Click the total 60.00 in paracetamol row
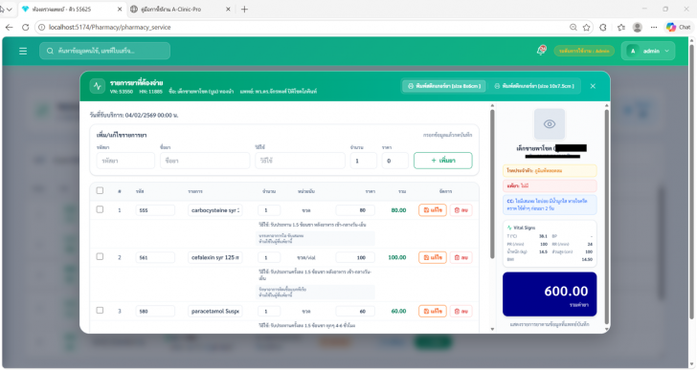The height and width of the screenshot is (370, 697). click(398, 312)
